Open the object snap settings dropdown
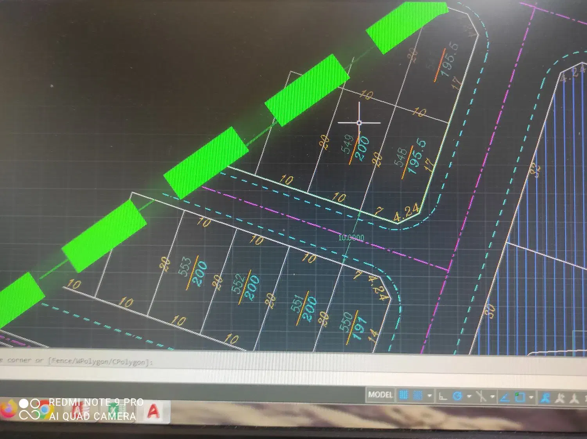The image size is (587, 439). pos(531,398)
